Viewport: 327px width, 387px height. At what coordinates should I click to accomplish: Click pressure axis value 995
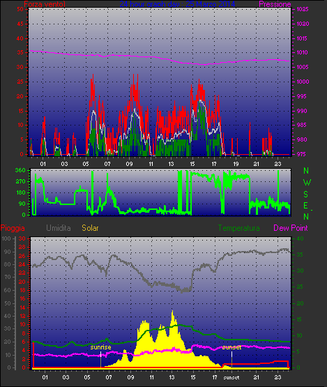tap(302, 96)
